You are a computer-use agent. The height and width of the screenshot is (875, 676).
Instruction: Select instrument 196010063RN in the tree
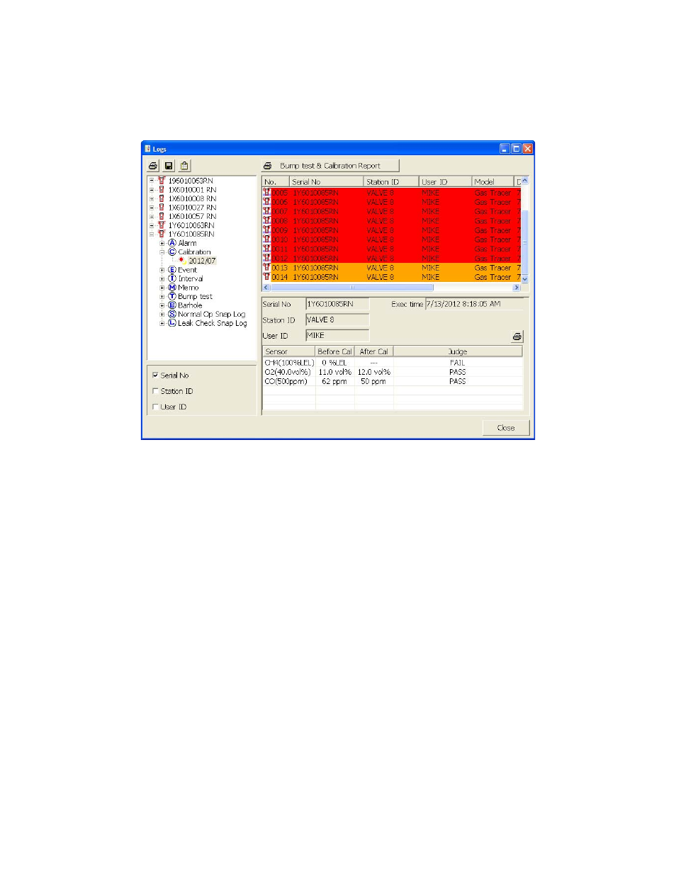tap(190, 181)
